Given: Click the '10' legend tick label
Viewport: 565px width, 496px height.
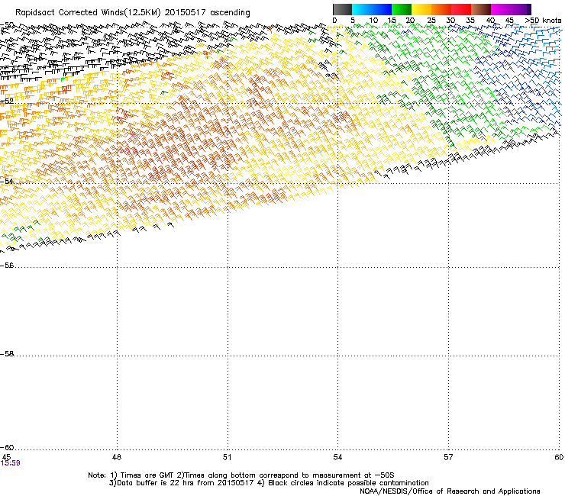Looking at the screenshot, I should [x=373, y=21].
